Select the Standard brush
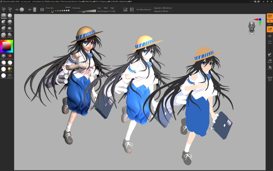This screenshot has width=273, height=171. pos(4,16)
